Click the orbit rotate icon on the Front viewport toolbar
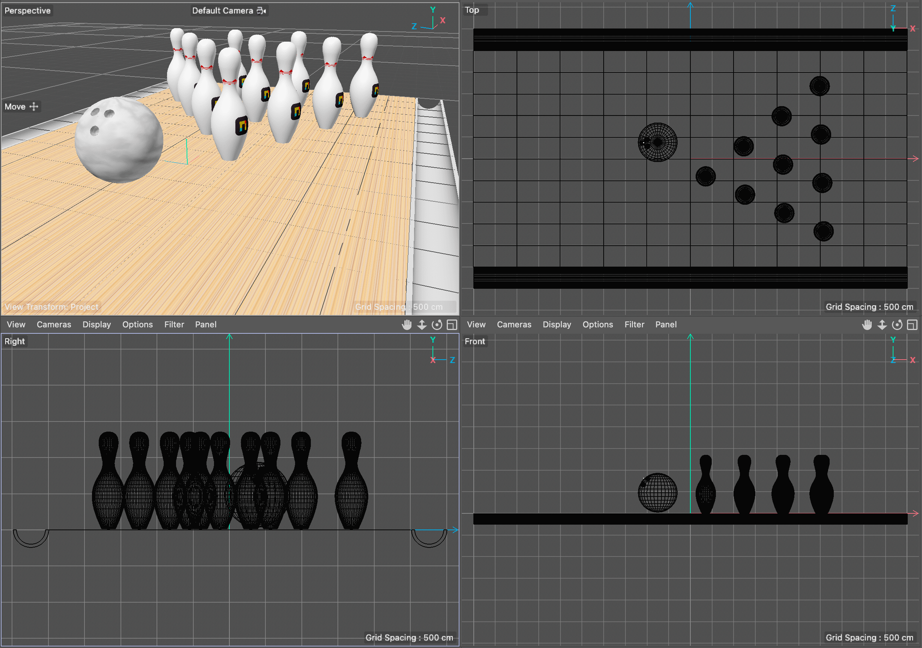Viewport: 922px width, 648px height. [898, 325]
